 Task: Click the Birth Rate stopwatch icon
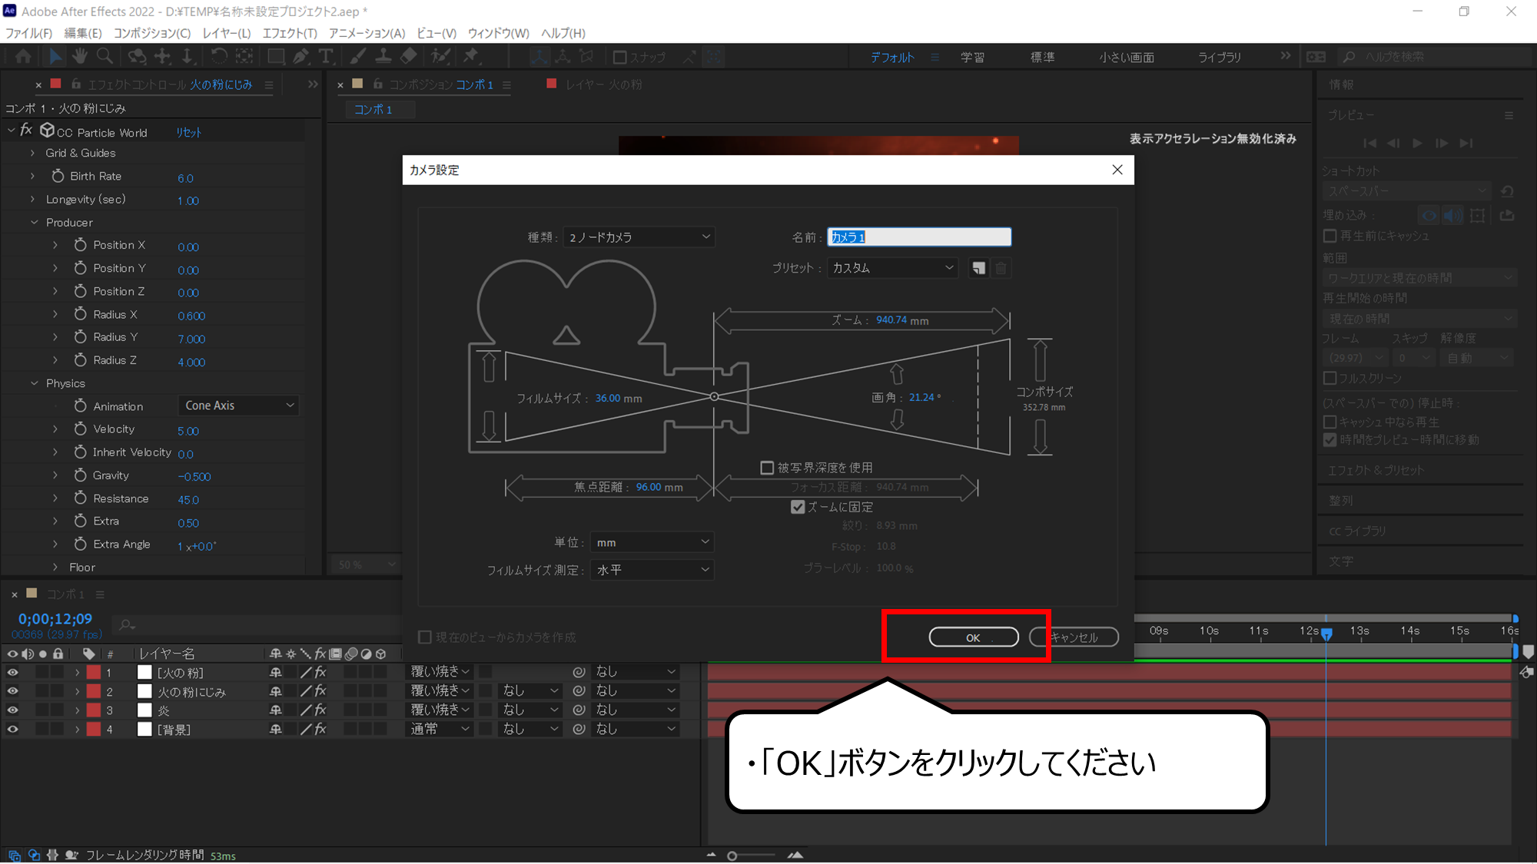58,176
